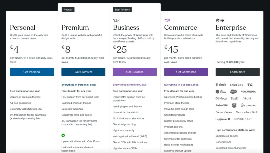Click the Slack logo in Enterprise column

click(220, 85)
